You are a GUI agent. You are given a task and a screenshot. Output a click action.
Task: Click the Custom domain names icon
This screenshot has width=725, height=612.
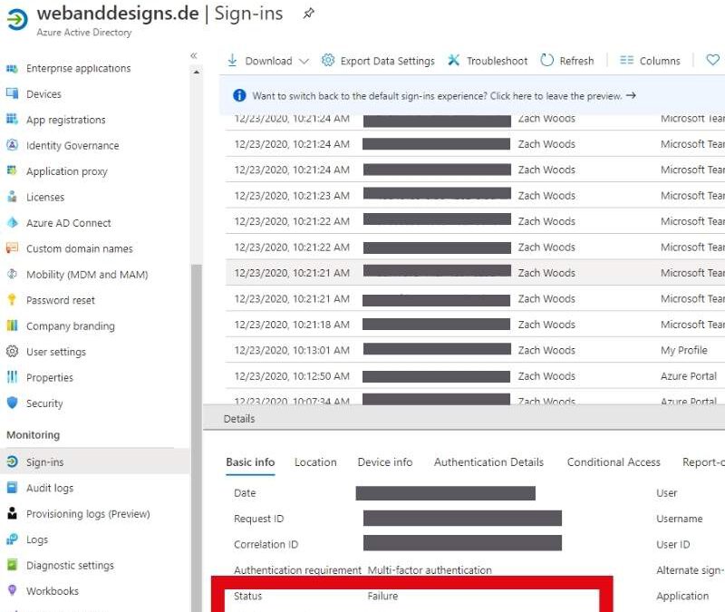[12, 248]
